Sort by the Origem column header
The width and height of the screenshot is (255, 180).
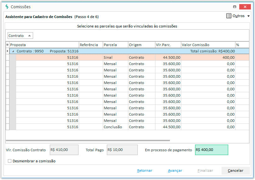point(142,45)
